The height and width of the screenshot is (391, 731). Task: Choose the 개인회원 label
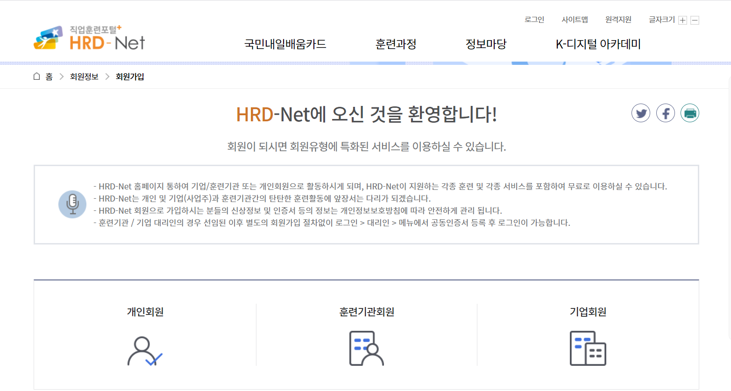click(145, 312)
